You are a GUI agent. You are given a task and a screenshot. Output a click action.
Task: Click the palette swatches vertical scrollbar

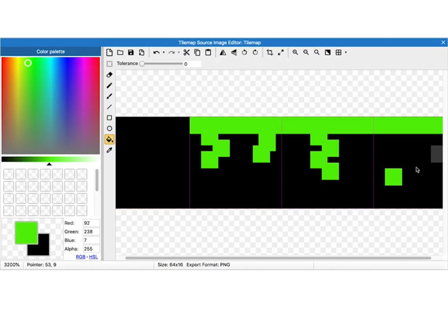pos(97,180)
